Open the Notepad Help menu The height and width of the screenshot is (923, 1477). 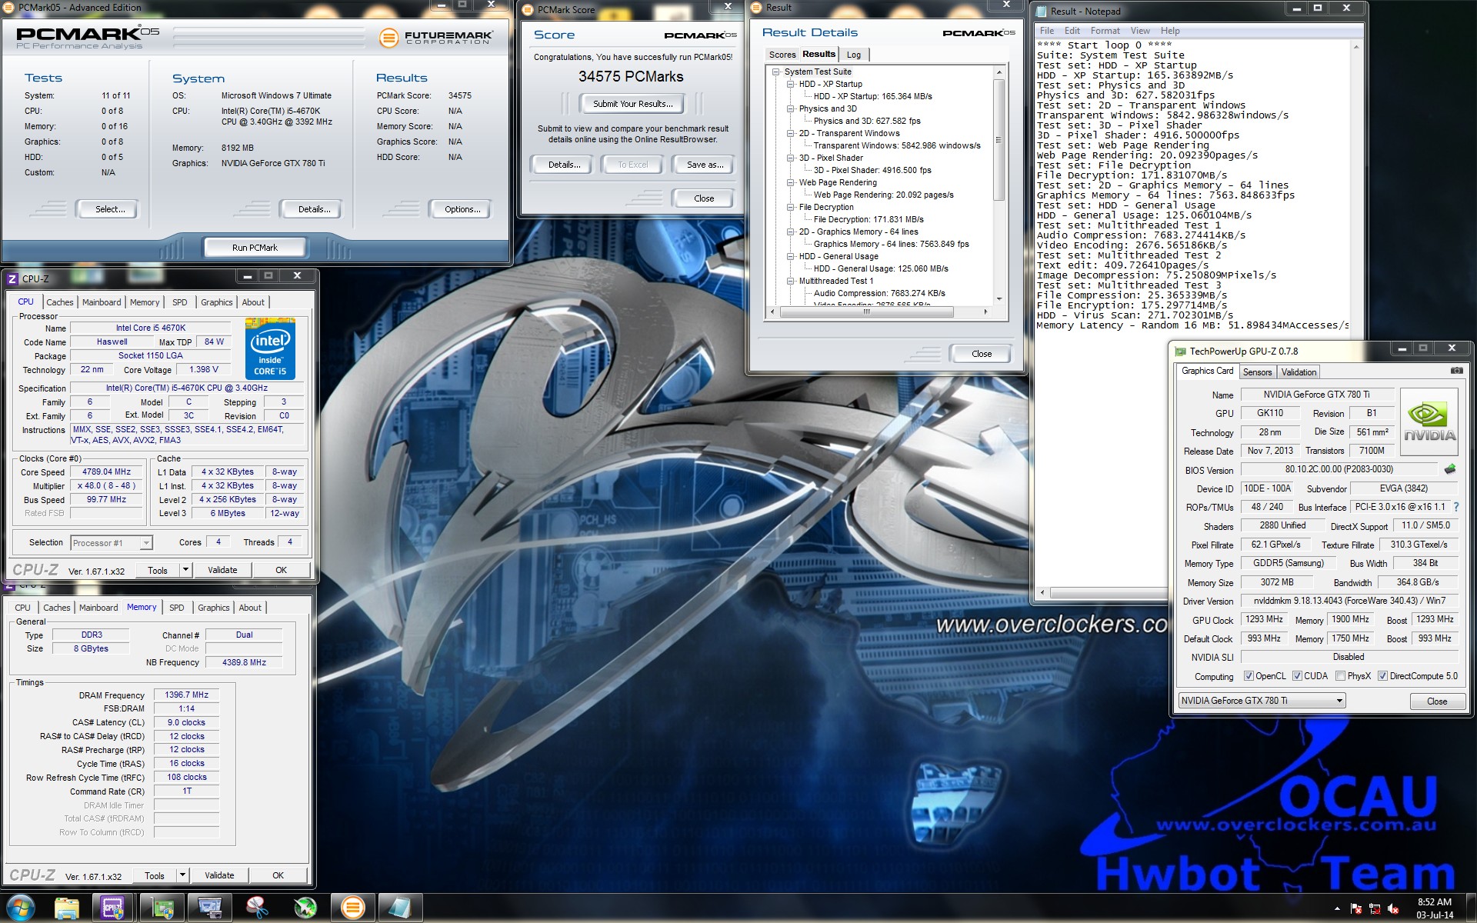[x=1170, y=31]
